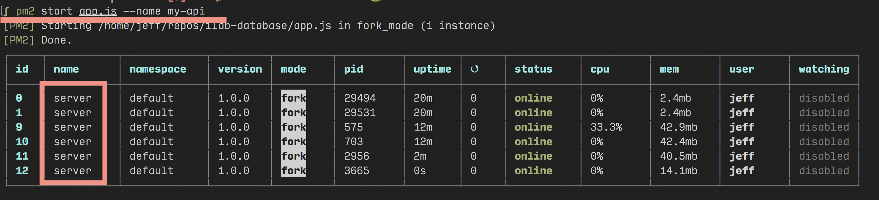Click the '[PM2] Done.' output line
Screen dimensions: 879x200
click(38, 40)
